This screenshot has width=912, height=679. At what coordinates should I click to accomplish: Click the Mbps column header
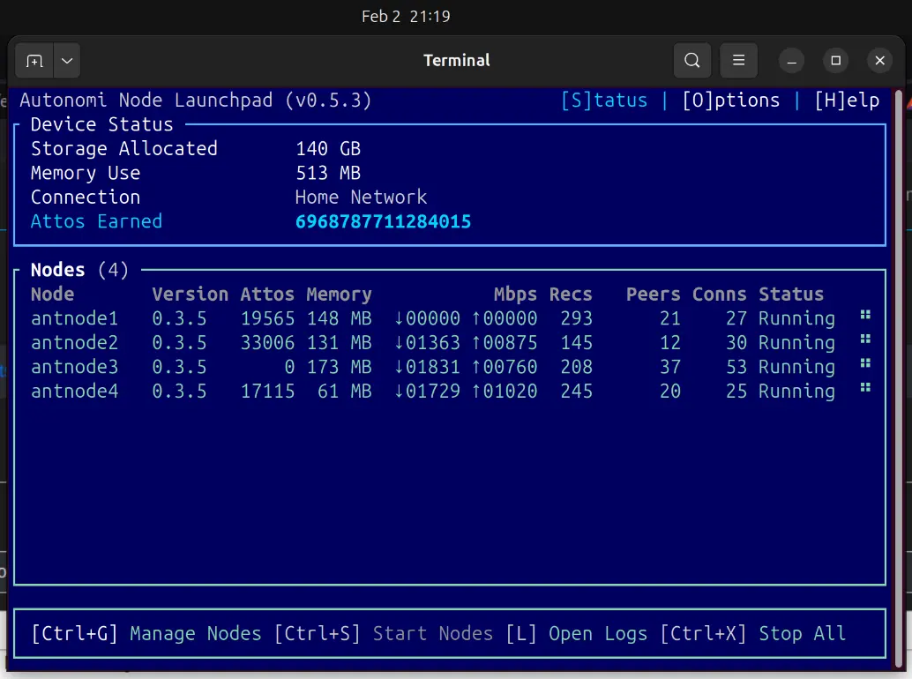[x=515, y=295]
